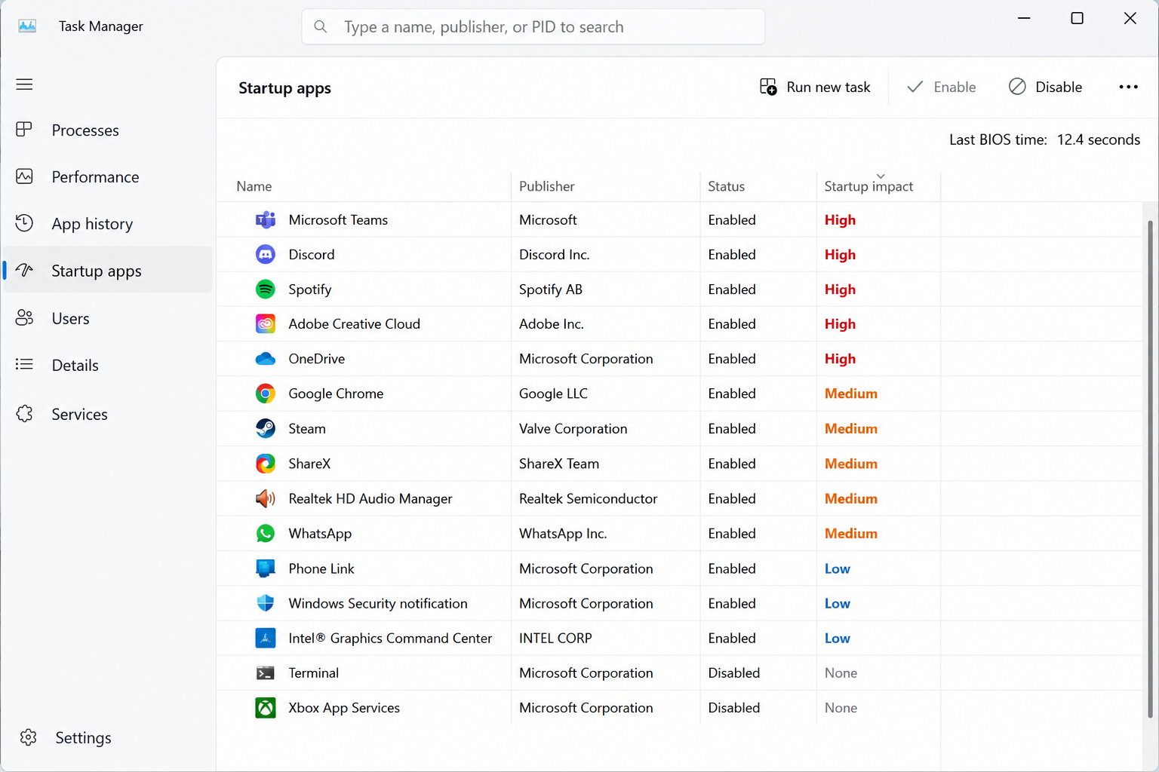Click the Intel Graphics Command Center icon
Screen dimensions: 1159x772
click(x=266, y=638)
